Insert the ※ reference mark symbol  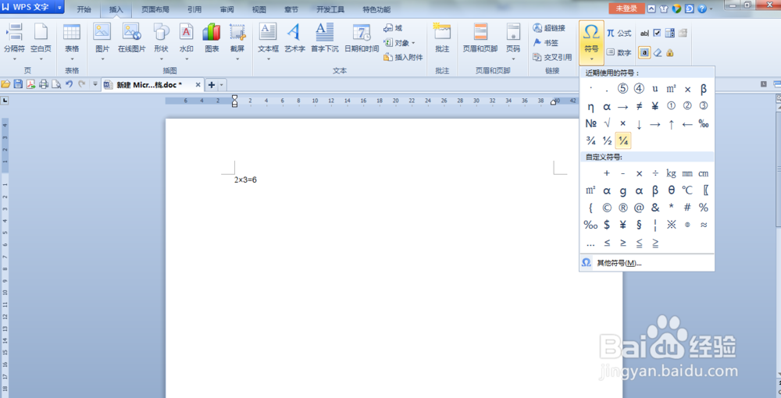coord(672,225)
